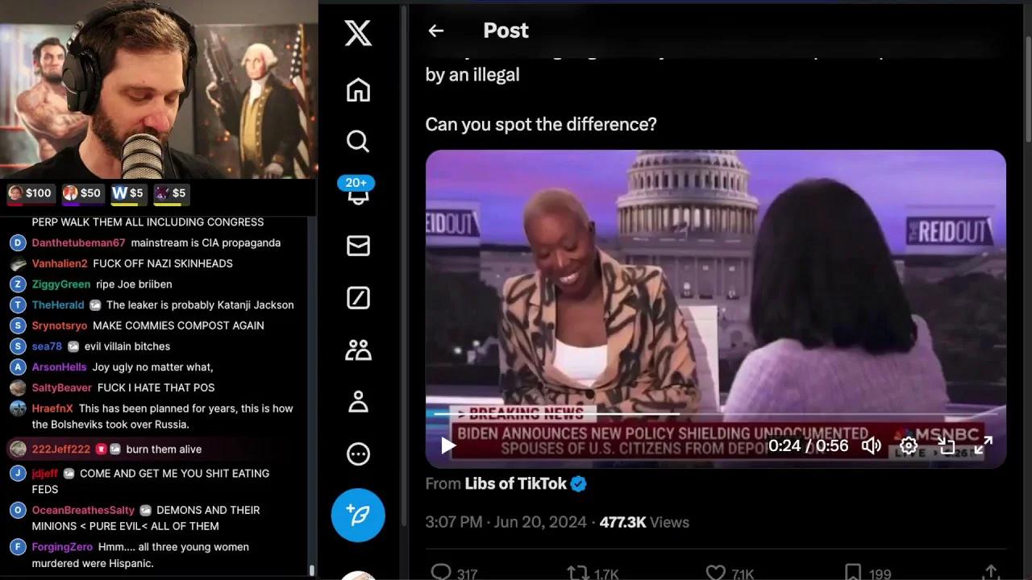Click chat username sea78
This screenshot has width=1032, height=580.
click(x=47, y=346)
